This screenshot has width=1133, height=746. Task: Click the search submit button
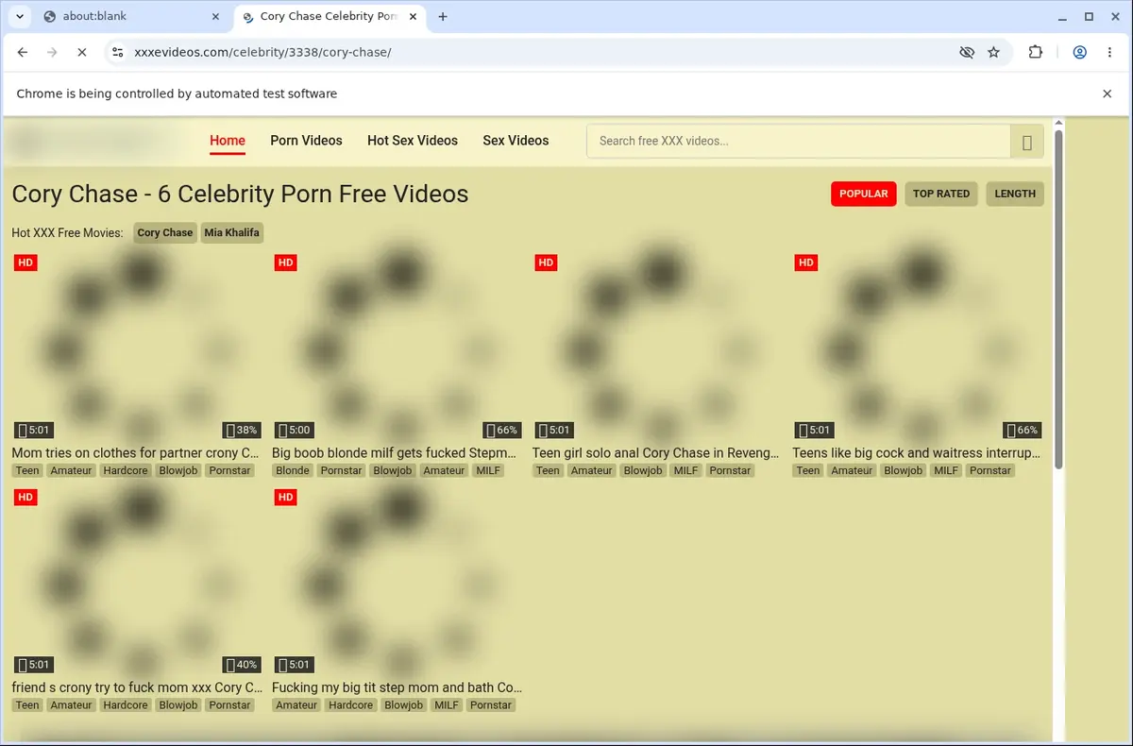(1027, 142)
